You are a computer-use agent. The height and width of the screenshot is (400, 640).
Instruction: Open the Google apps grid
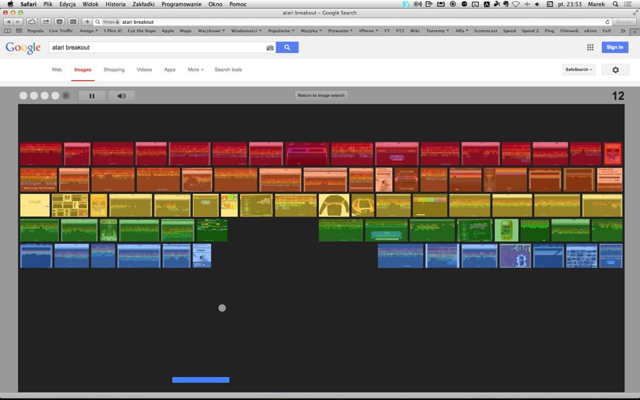[590, 47]
